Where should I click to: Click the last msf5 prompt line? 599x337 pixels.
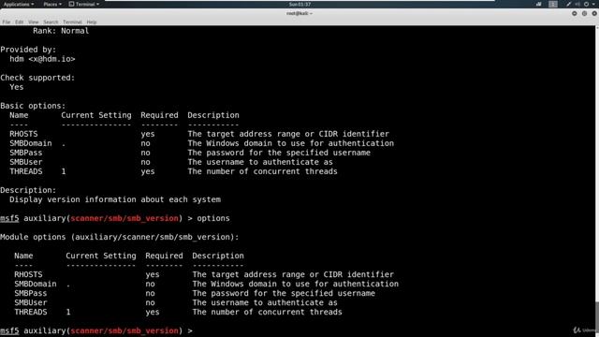tap(96, 330)
